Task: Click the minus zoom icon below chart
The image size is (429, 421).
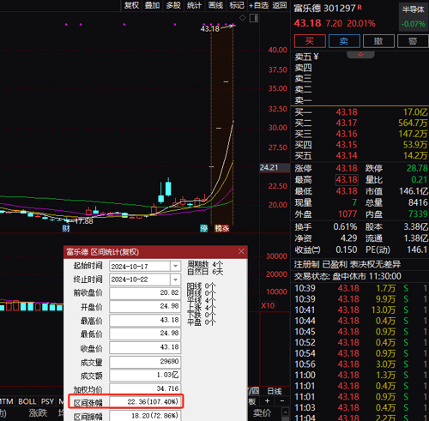Action: pyautogui.click(x=281, y=401)
